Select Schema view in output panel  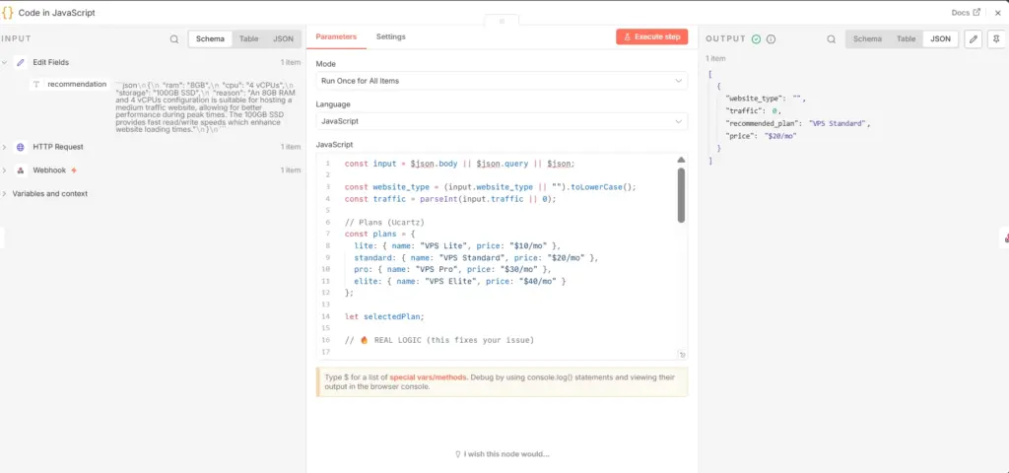coord(867,38)
